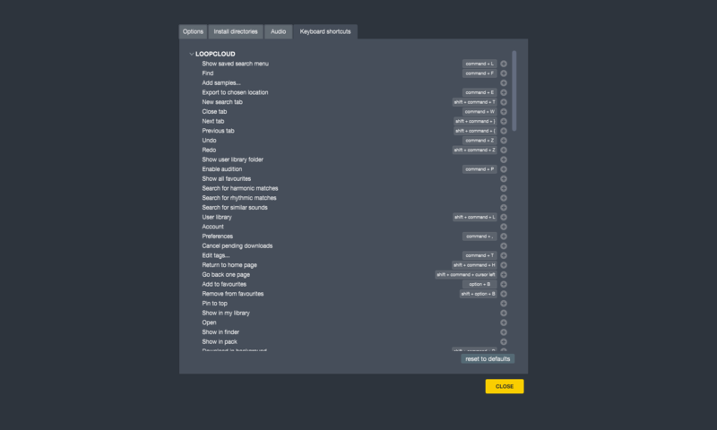717x430 pixels.
Task: Click the plus icon beside Add samples
Action: coord(504,83)
